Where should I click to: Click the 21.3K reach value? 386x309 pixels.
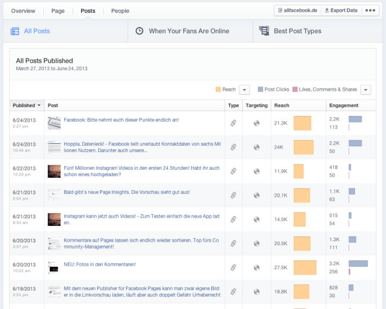(x=281, y=123)
